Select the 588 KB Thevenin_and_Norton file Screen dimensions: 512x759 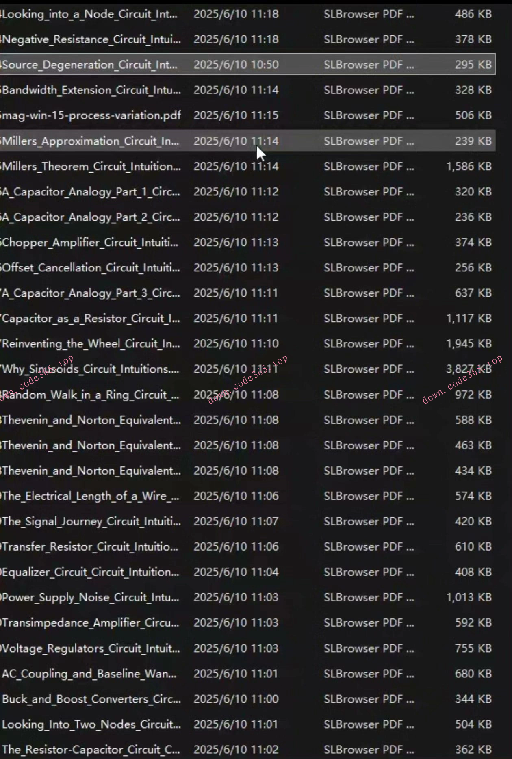pyautogui.click(x=91, y=420)
